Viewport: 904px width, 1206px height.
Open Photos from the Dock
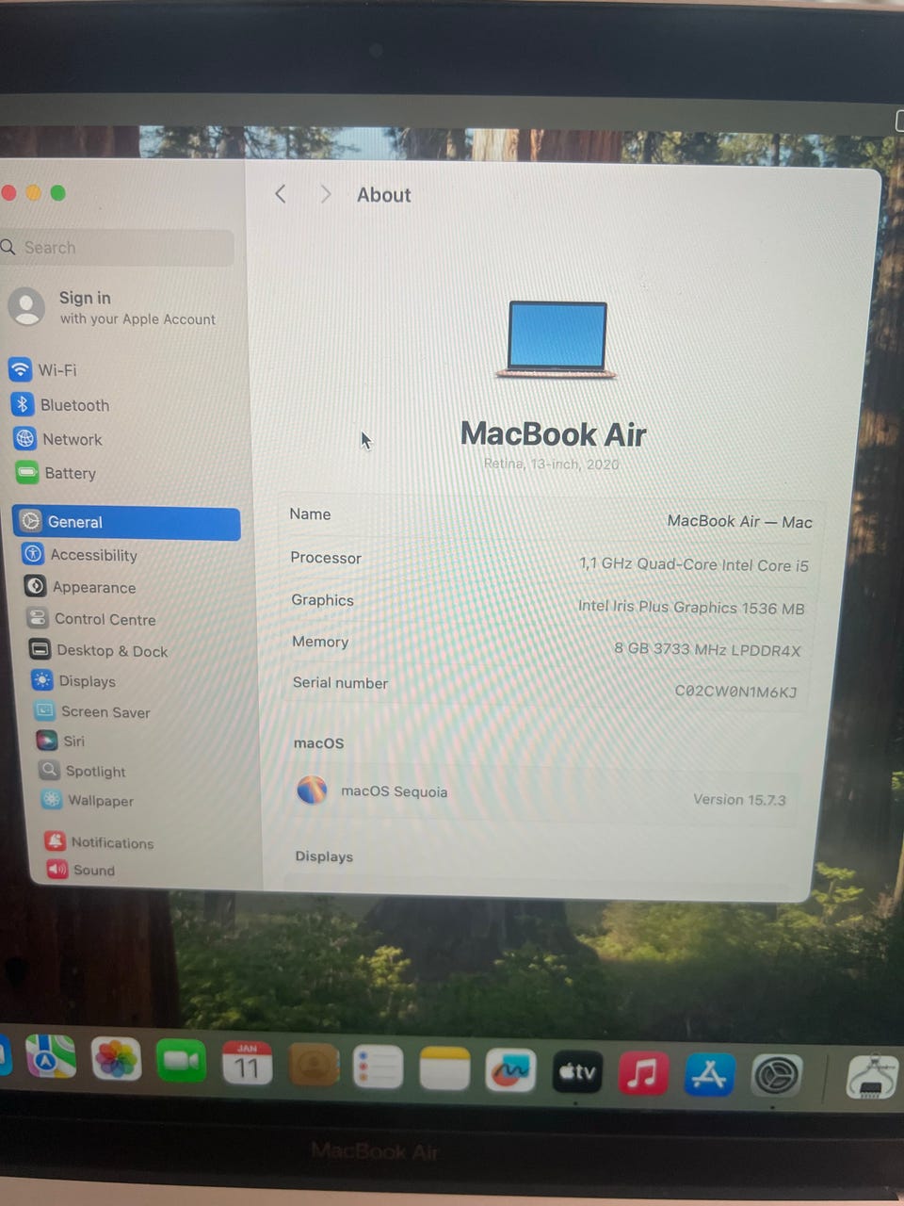coord(116,1059)
